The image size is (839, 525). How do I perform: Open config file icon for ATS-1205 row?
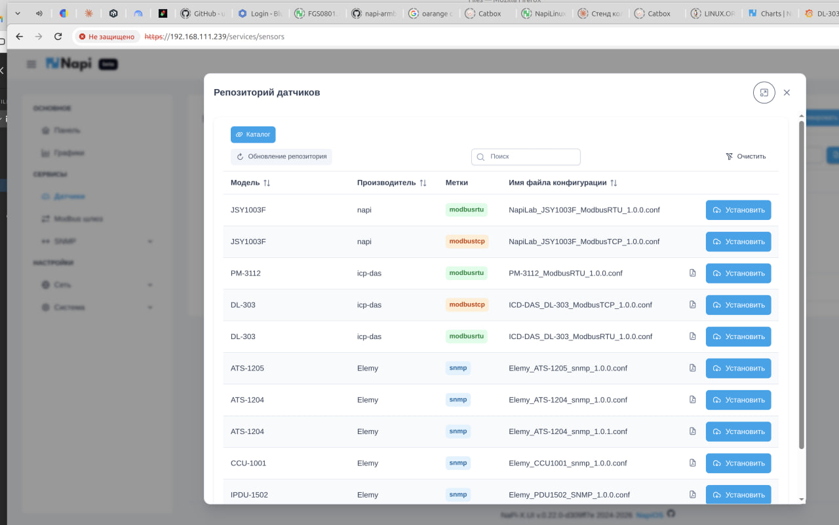pos(693,368)
